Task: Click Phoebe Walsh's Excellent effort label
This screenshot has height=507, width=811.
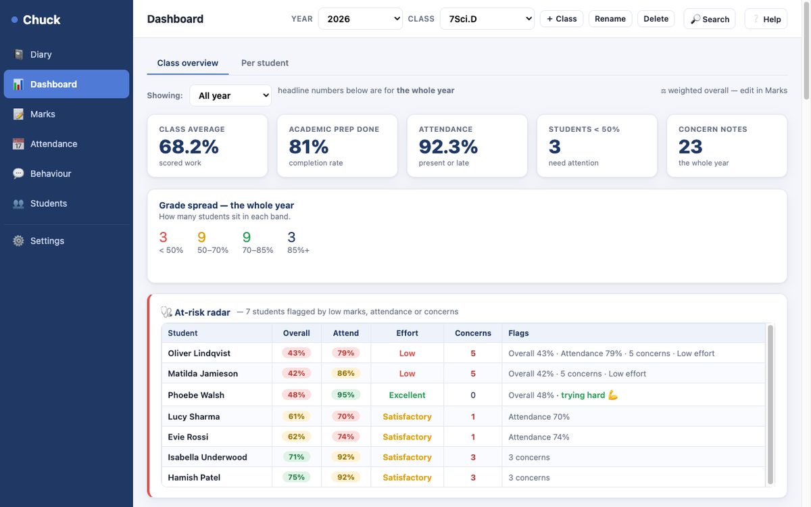Action: [408, 395]
